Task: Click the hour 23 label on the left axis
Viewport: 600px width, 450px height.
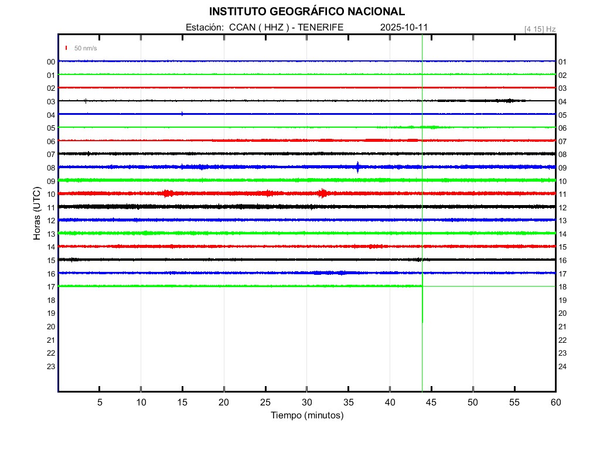Action: (51, 366)
